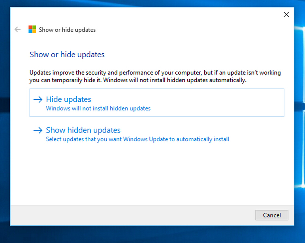Click the Windows logo icon beside the title
This screenshot has height=243, width=305.
(32, 29)
